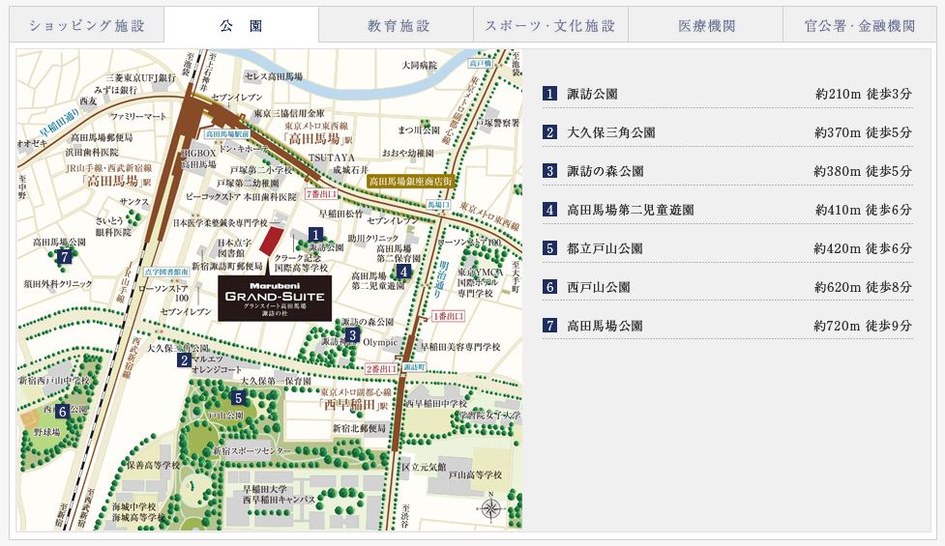Click map marker 2 at 大久保三角公園
945x546 pixels.
pyautogui.click(x=184, y=360)
